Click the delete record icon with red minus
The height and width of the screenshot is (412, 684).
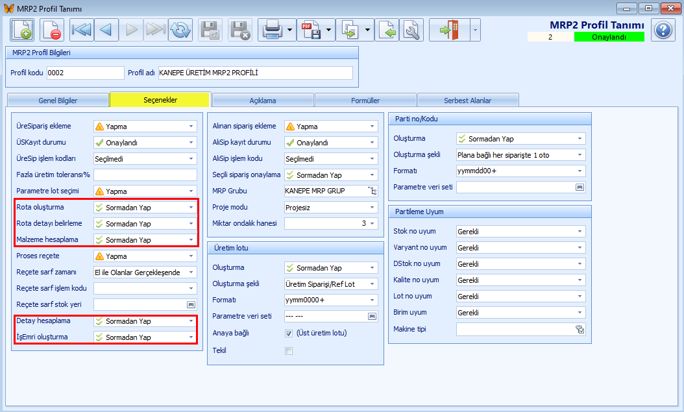coord(52,30)
